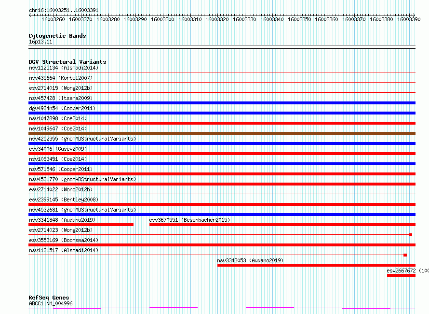Click the RefSeq Genes track title
Image resolution: width=429 pixels, height=314 pixels.
(49, 298)
